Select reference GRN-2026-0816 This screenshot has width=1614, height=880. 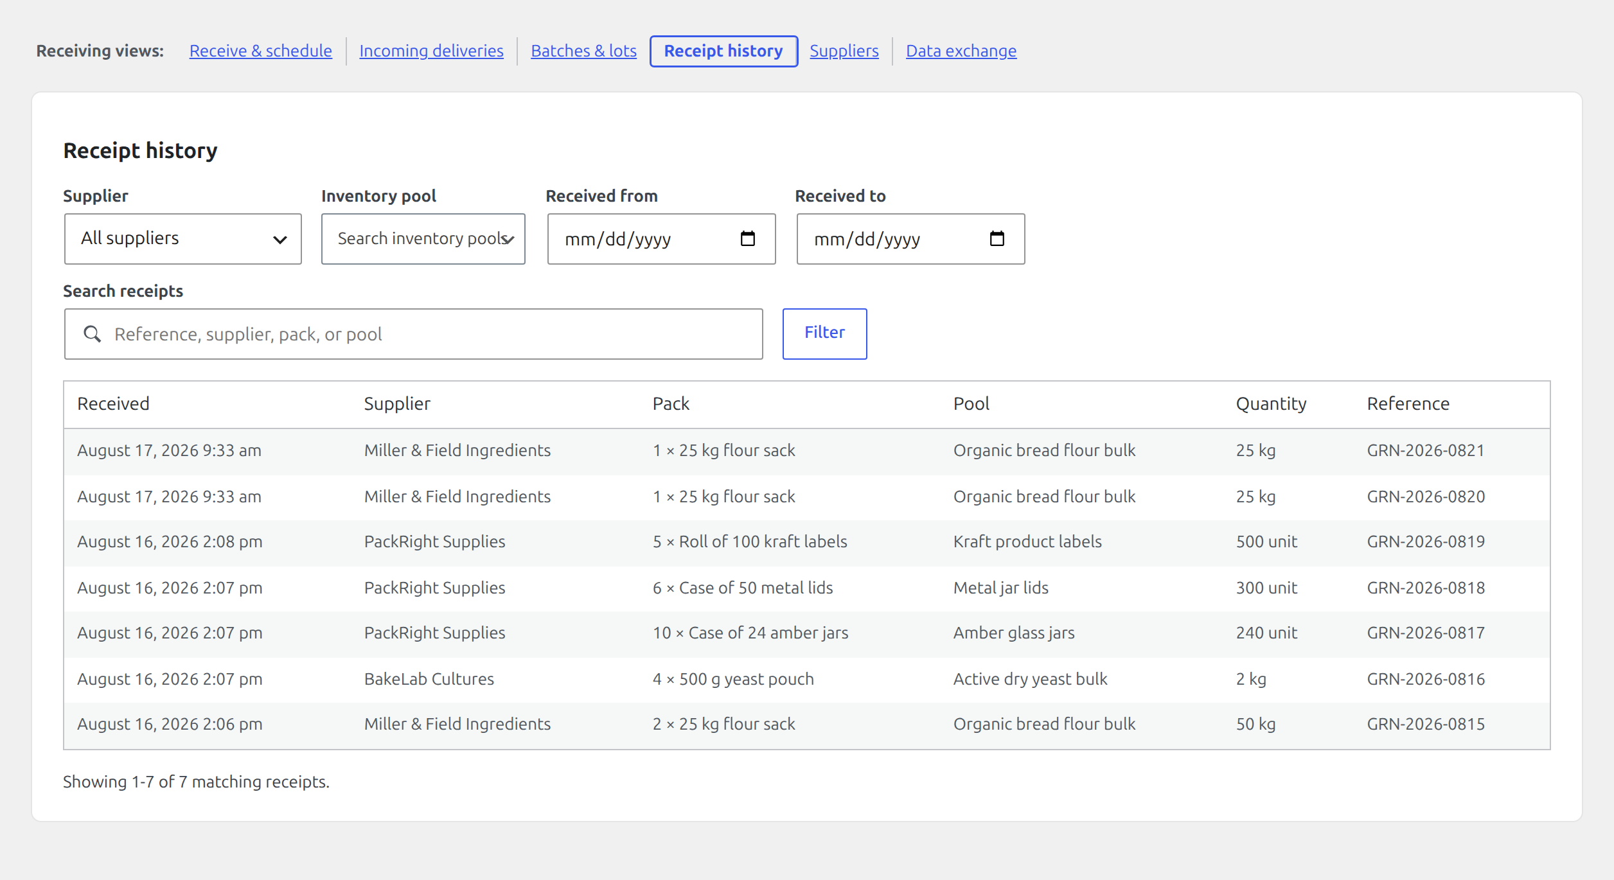1426,679
